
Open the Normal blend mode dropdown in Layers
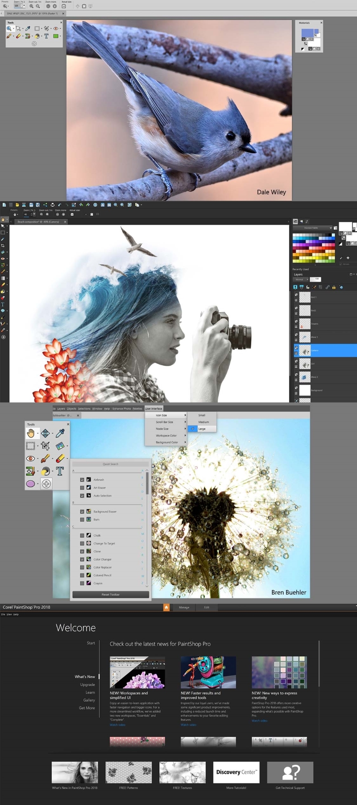[x=301, y=279]
